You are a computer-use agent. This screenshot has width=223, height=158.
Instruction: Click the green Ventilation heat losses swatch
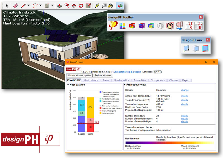pyautogui.click(x=100, y=99)
